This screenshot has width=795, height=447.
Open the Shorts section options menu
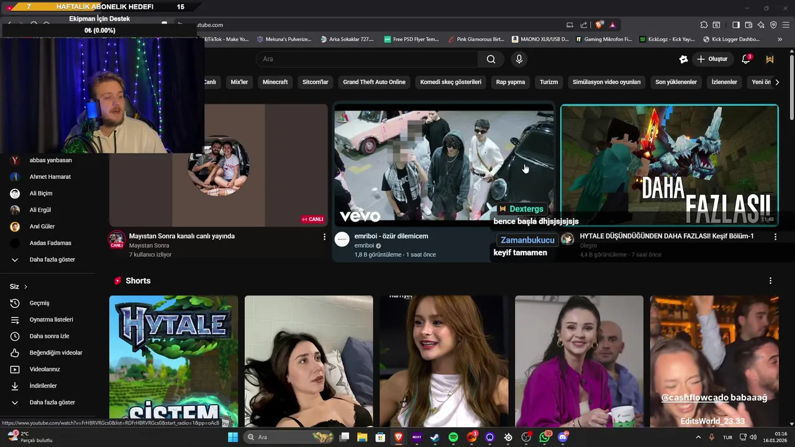(x=770, y=281)
